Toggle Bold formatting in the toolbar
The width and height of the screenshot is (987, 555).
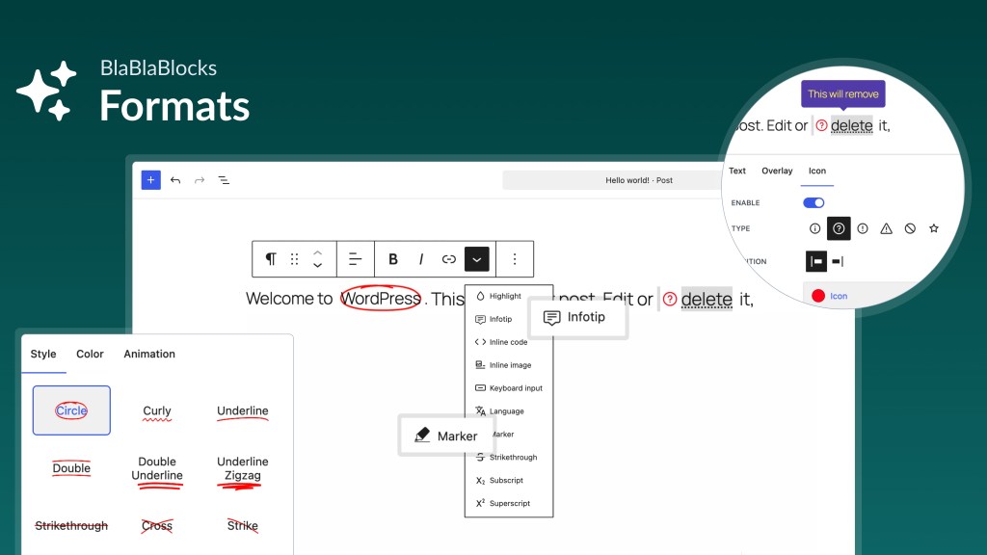[393, 258]
